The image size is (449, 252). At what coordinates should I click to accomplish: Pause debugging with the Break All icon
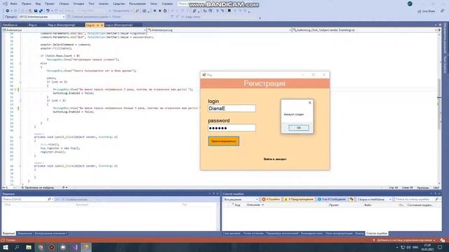click(x=154, y=10)
